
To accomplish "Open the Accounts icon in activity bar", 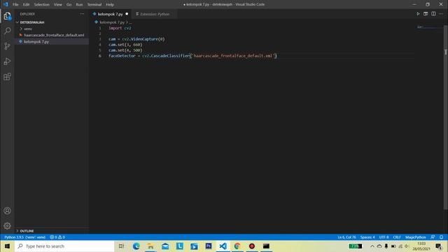I will [7, 211].
